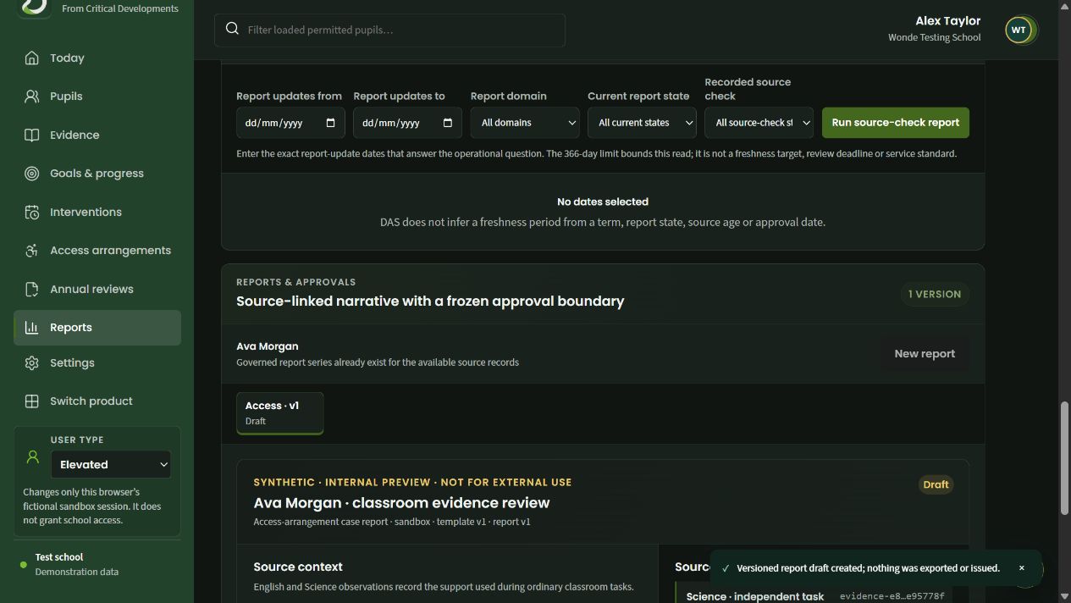Click the Source context heading
Image resolution: width=1071 pixels, height=603 pixels.
[298, 567]
